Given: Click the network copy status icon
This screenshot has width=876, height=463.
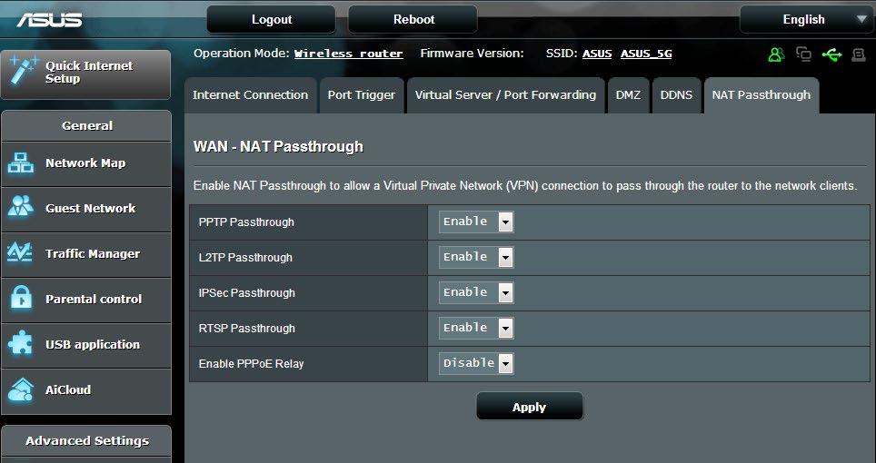Looking at the screenshot, I should 804,54.
